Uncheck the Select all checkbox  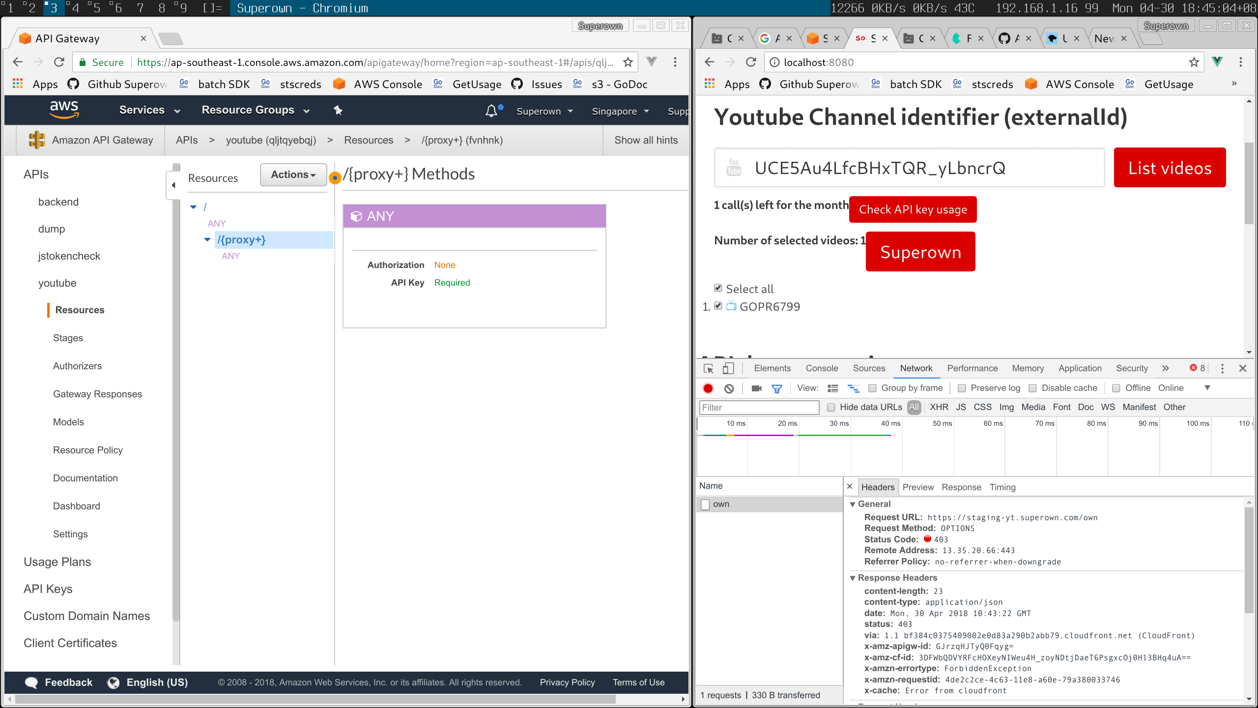pos(718,288)
